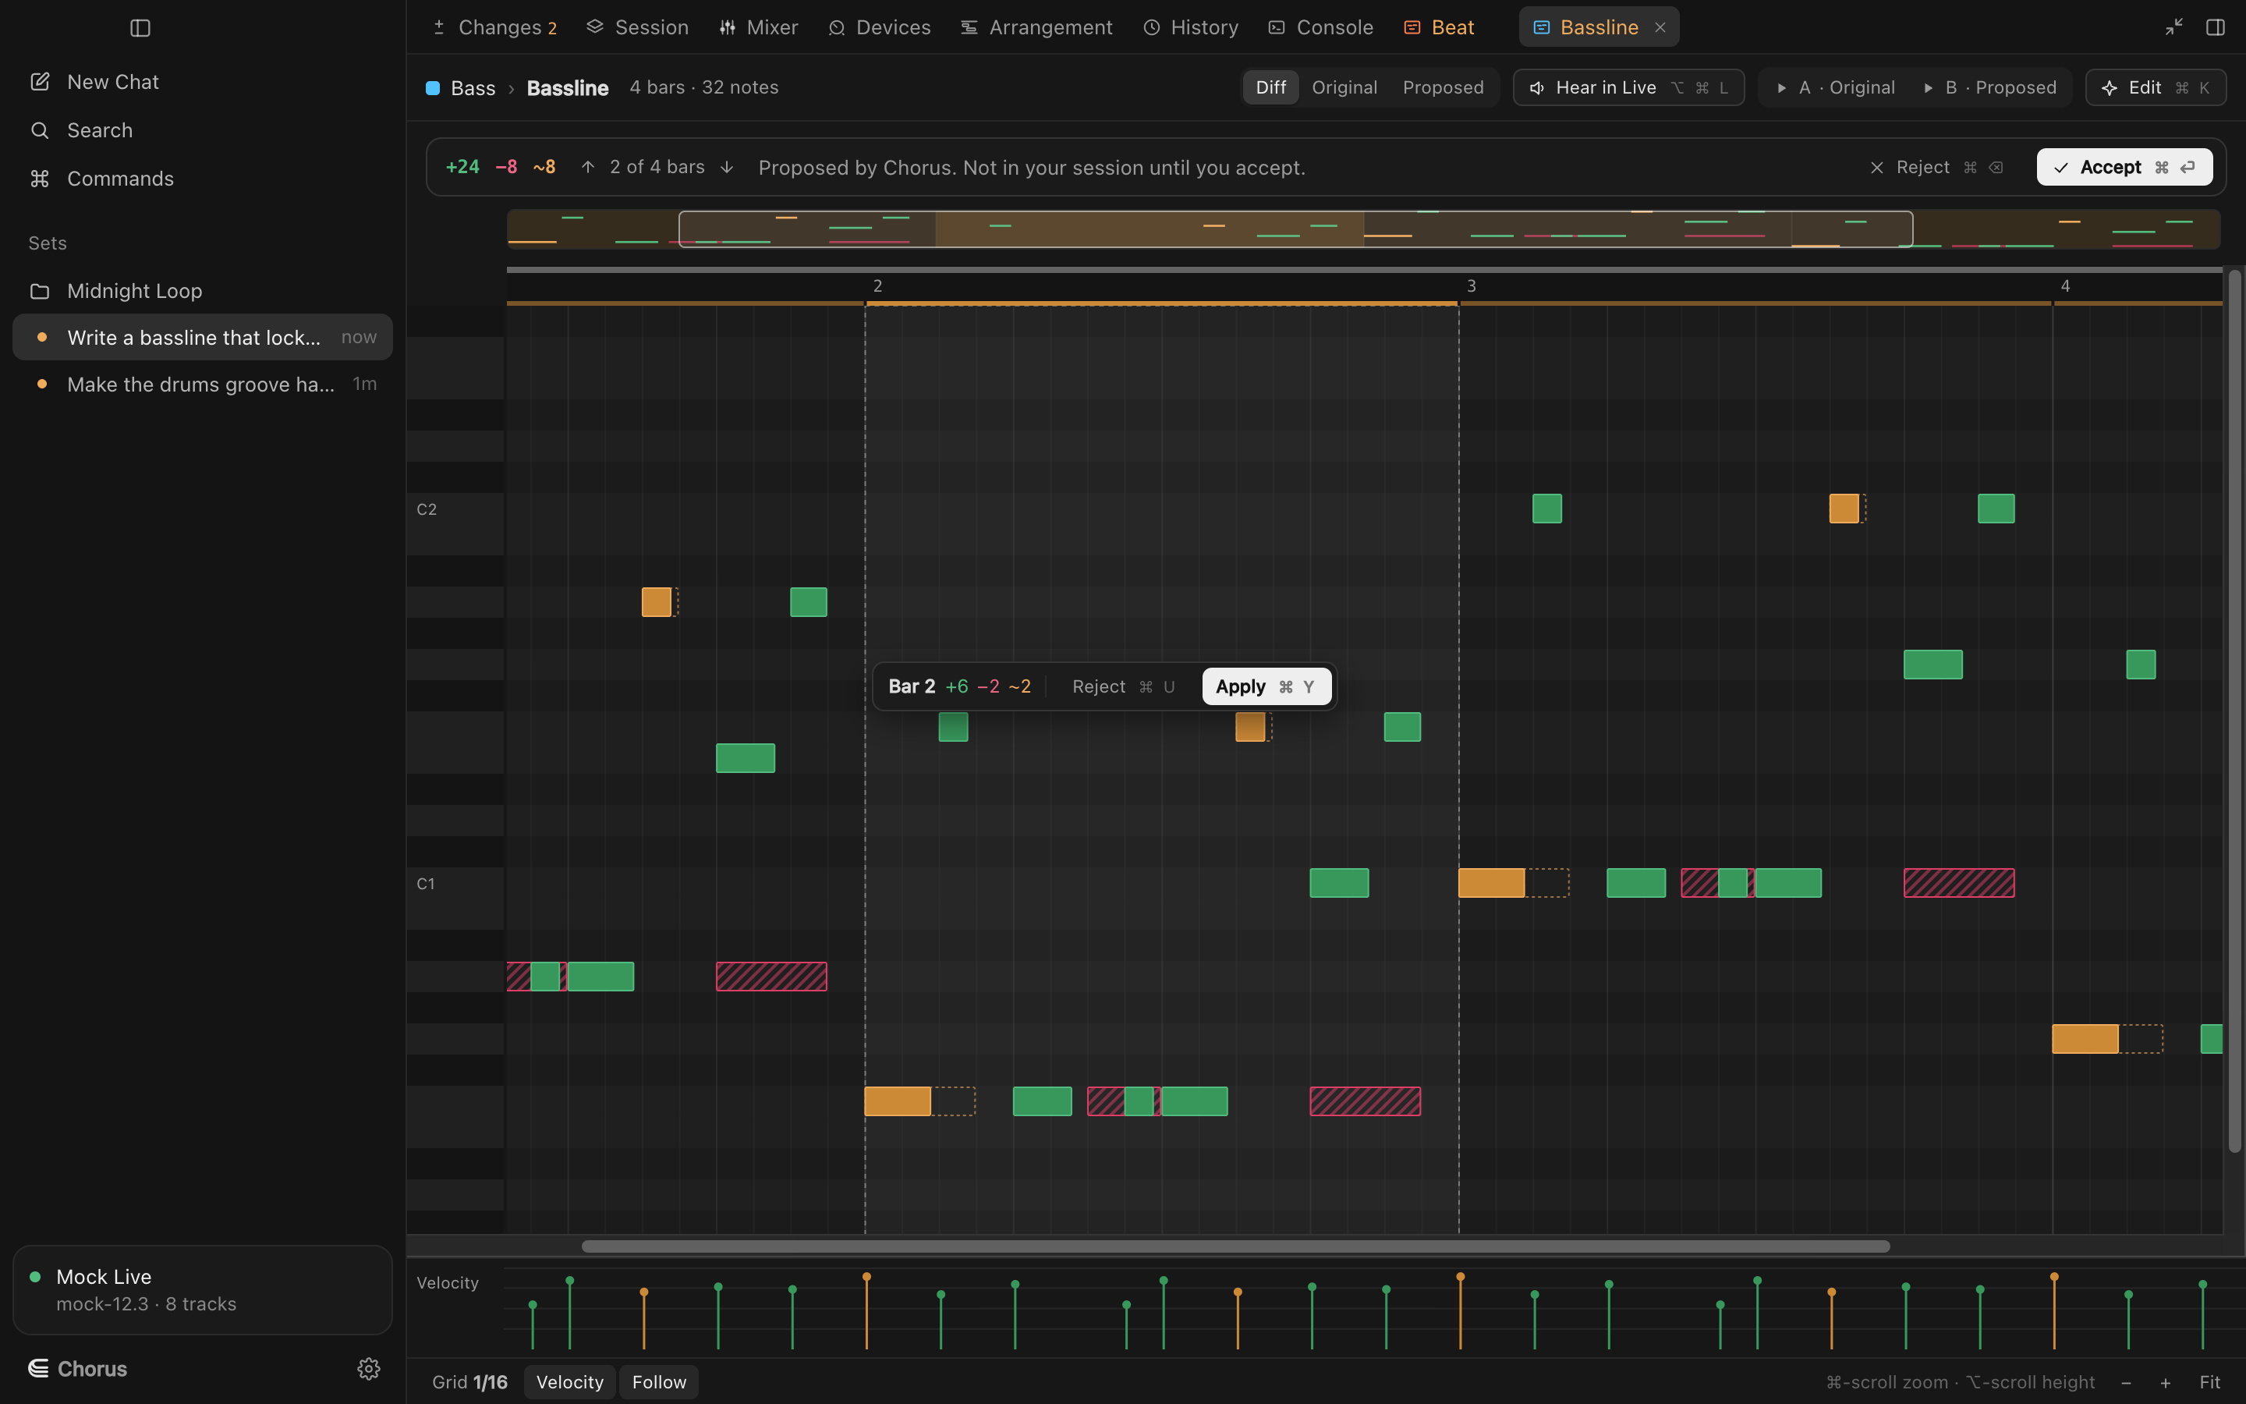Switch to Diff view
This screenshot has height=1404, width=2246.
pyautogui.click(x=1270, y=87)
